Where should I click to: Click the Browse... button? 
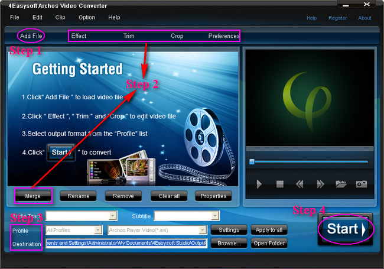[x=229, y=243]
